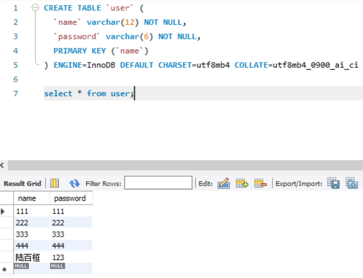Click new-row asterisk marker
This screenshot has width=363, height=278.
point(4,269)
